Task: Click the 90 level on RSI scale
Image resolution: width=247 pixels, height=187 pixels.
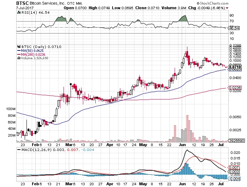Action: pos(231,16)
